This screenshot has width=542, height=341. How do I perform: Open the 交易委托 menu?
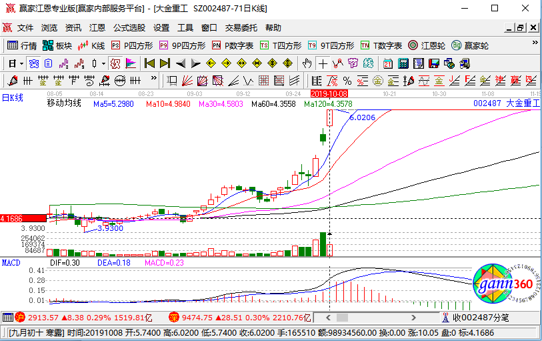click(x=241, y=27)
